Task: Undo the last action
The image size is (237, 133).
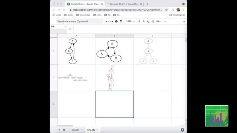Action: click(x=107, y=21)
